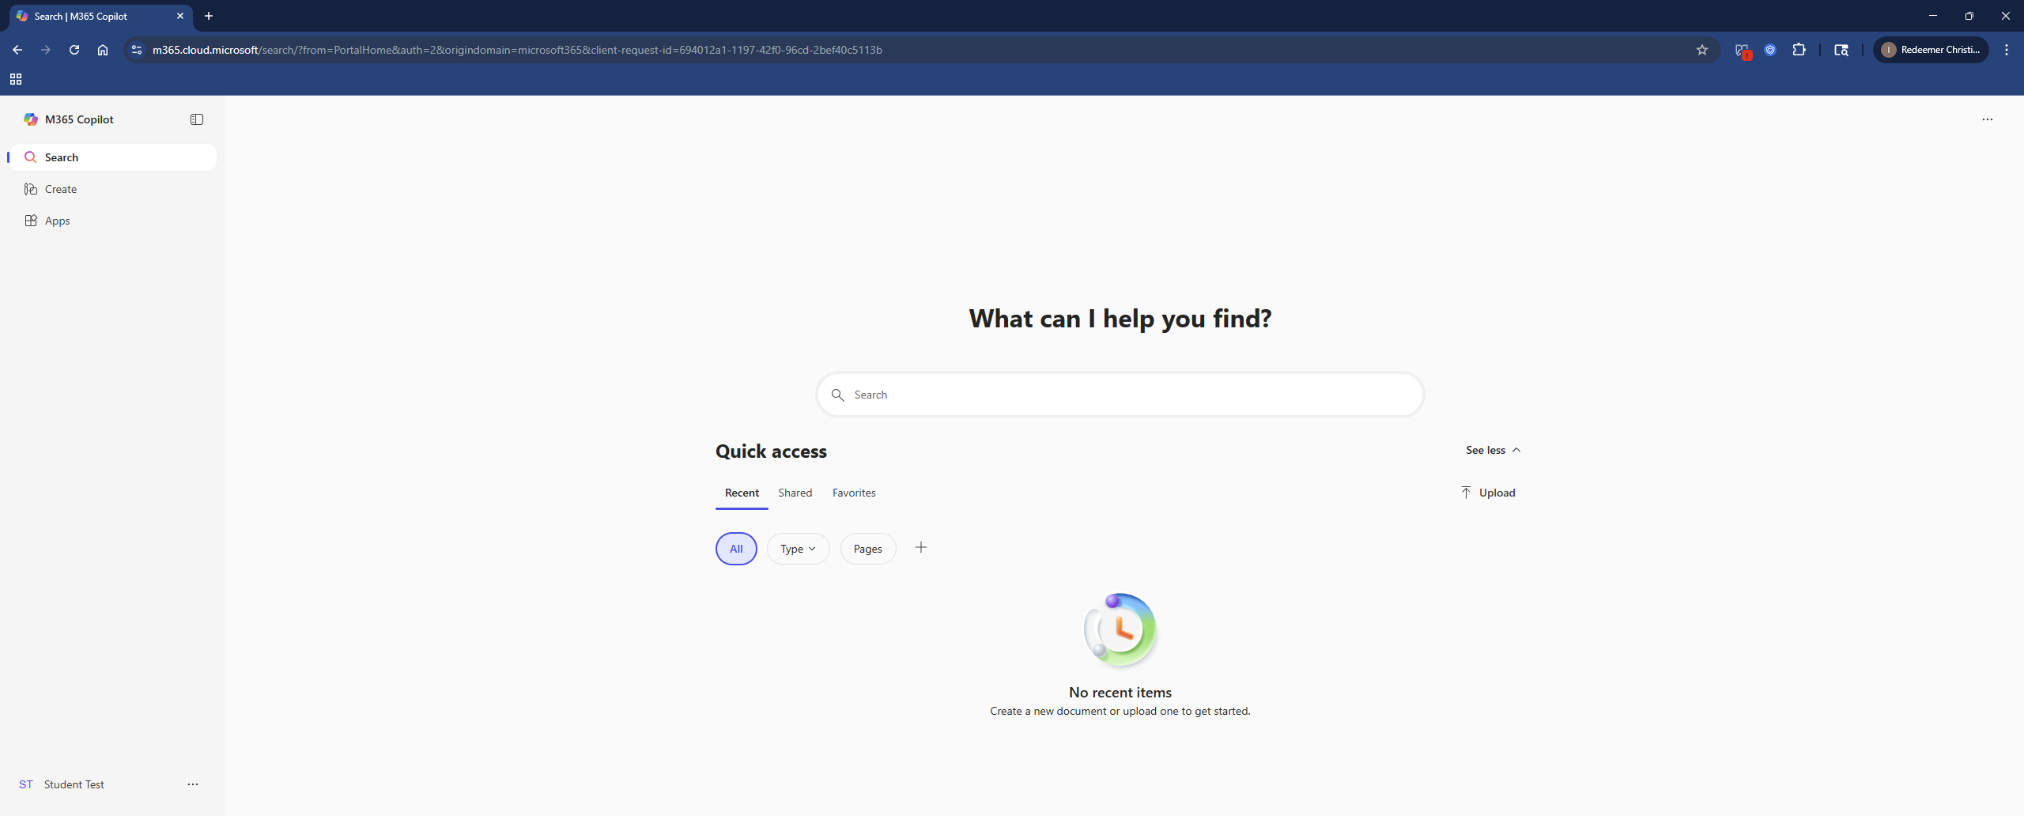Click the Student Test account entry
2024x816 pixels.
(74, 784)
